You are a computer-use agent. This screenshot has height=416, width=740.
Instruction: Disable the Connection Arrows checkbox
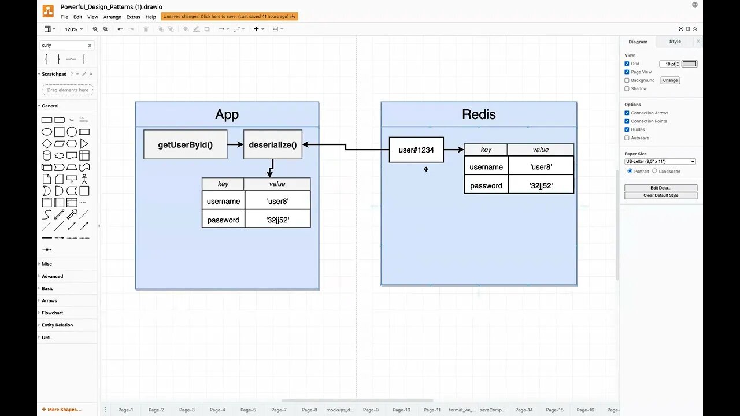627,113
